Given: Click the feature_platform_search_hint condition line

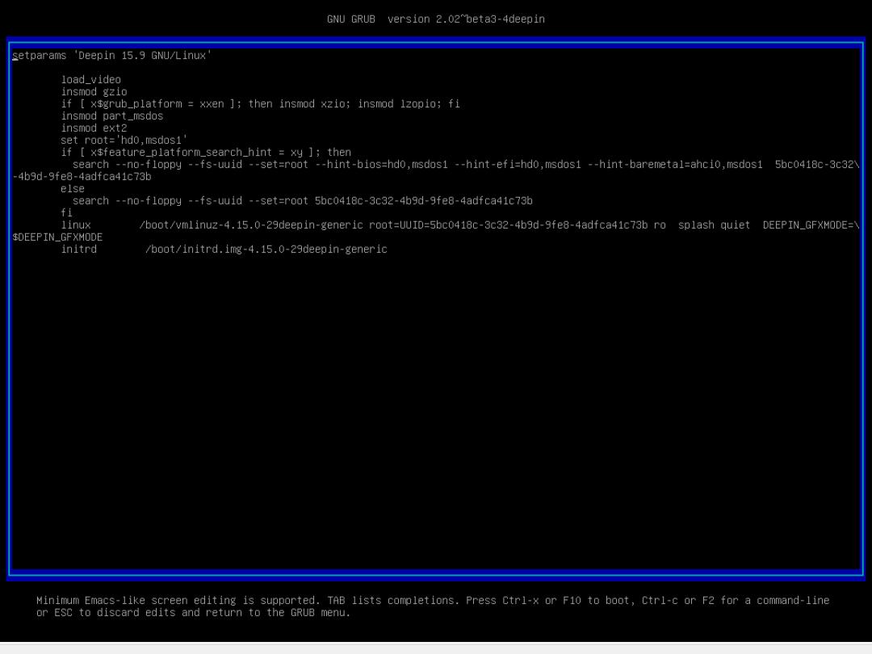Looking at the screenshot, I should (206, 153).
